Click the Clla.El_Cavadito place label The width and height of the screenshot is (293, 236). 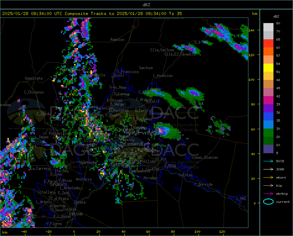[180, 54]
